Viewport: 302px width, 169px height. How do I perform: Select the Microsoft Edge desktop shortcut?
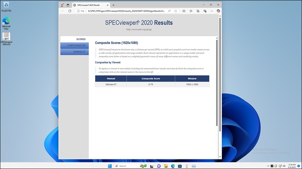coord(6,23)
